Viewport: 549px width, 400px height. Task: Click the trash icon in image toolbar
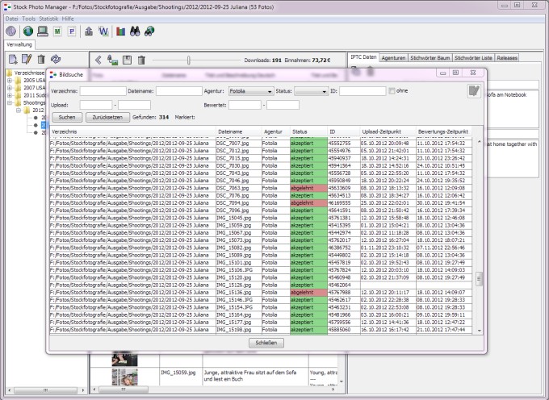(x=141, y=60)
